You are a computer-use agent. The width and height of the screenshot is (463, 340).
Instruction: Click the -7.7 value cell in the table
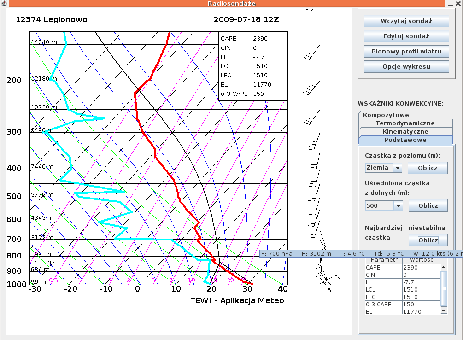click(x=421, y=282)
